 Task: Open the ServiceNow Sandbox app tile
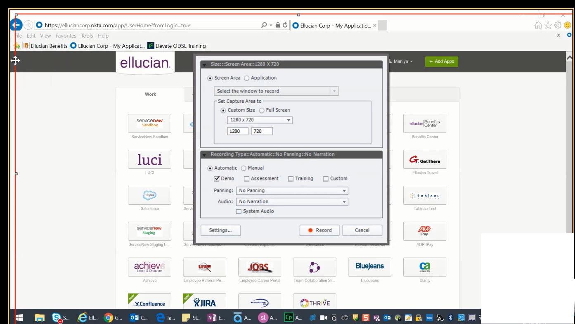(149, 123)
